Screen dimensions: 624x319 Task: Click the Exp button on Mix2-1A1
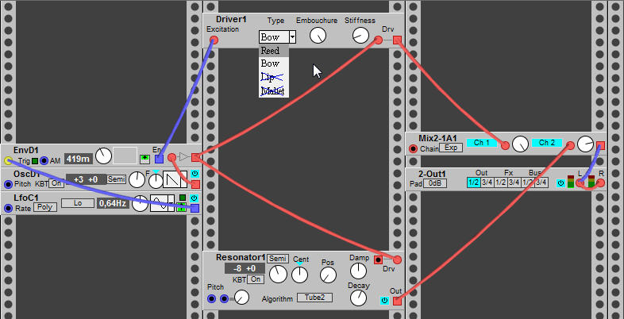[451, 148]
